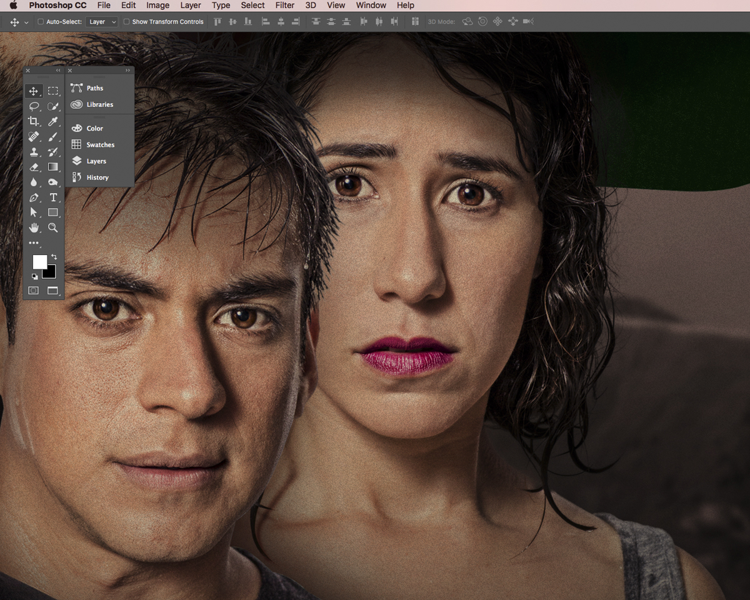Select the Clone Stamp tool
Image resolution: width=750 pixels, height=600 pixels.
pos(34,152)
